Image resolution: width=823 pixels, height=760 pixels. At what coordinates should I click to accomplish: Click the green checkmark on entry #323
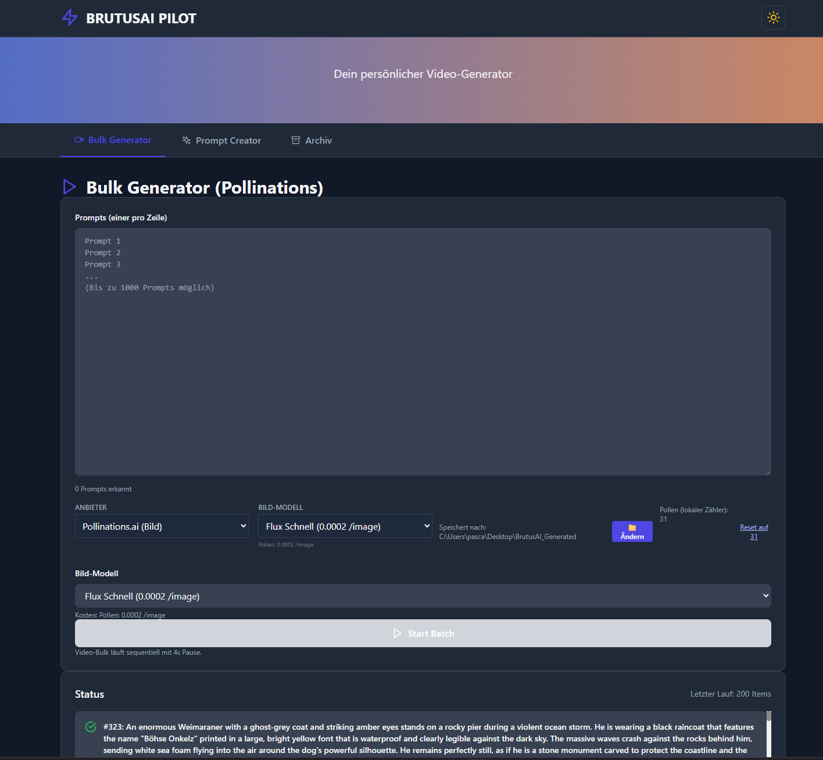[x=91, y=727]
